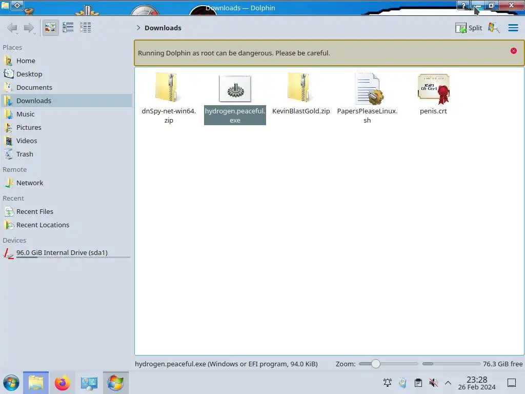525x394 pixels.
Task: Go forward with the right arrow
Action: (29, 28)
